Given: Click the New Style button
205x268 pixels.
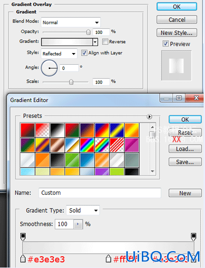Looking at the screenshot, I should click(177, 33).
